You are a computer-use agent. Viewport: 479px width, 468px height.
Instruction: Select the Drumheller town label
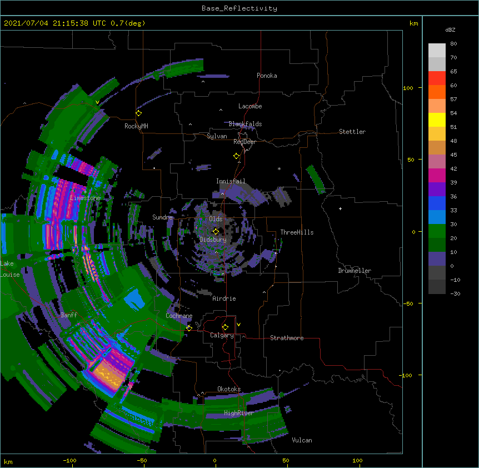(355, 271)
